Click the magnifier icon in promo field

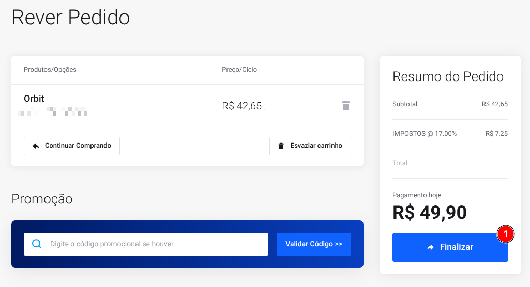point(37,244)
